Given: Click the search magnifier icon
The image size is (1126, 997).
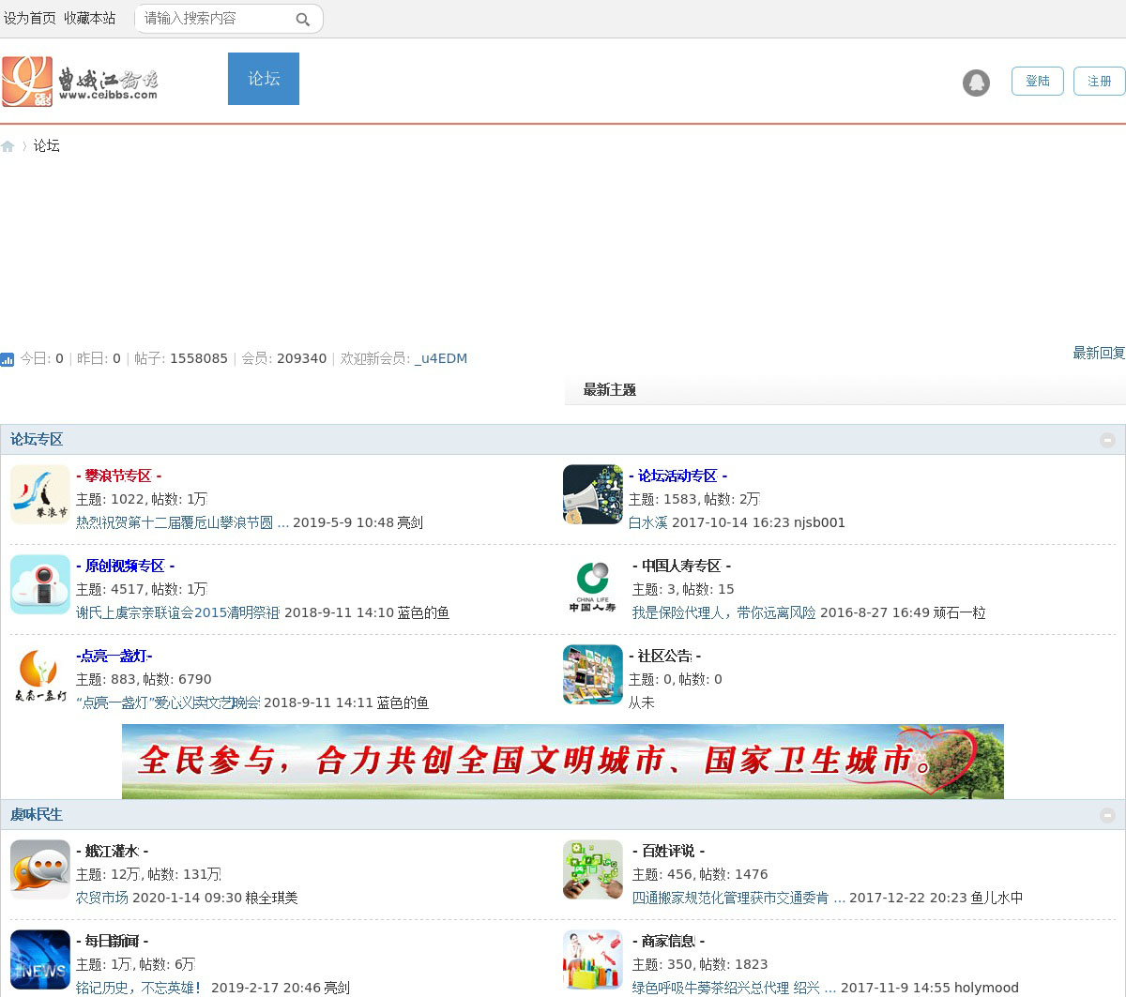Looking at the screenshot, I should click(302, 19).
